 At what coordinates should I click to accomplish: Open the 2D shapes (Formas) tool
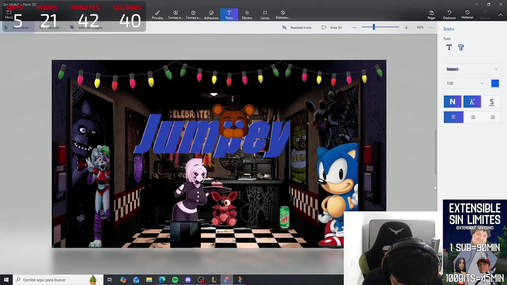[x=175, y=15]
